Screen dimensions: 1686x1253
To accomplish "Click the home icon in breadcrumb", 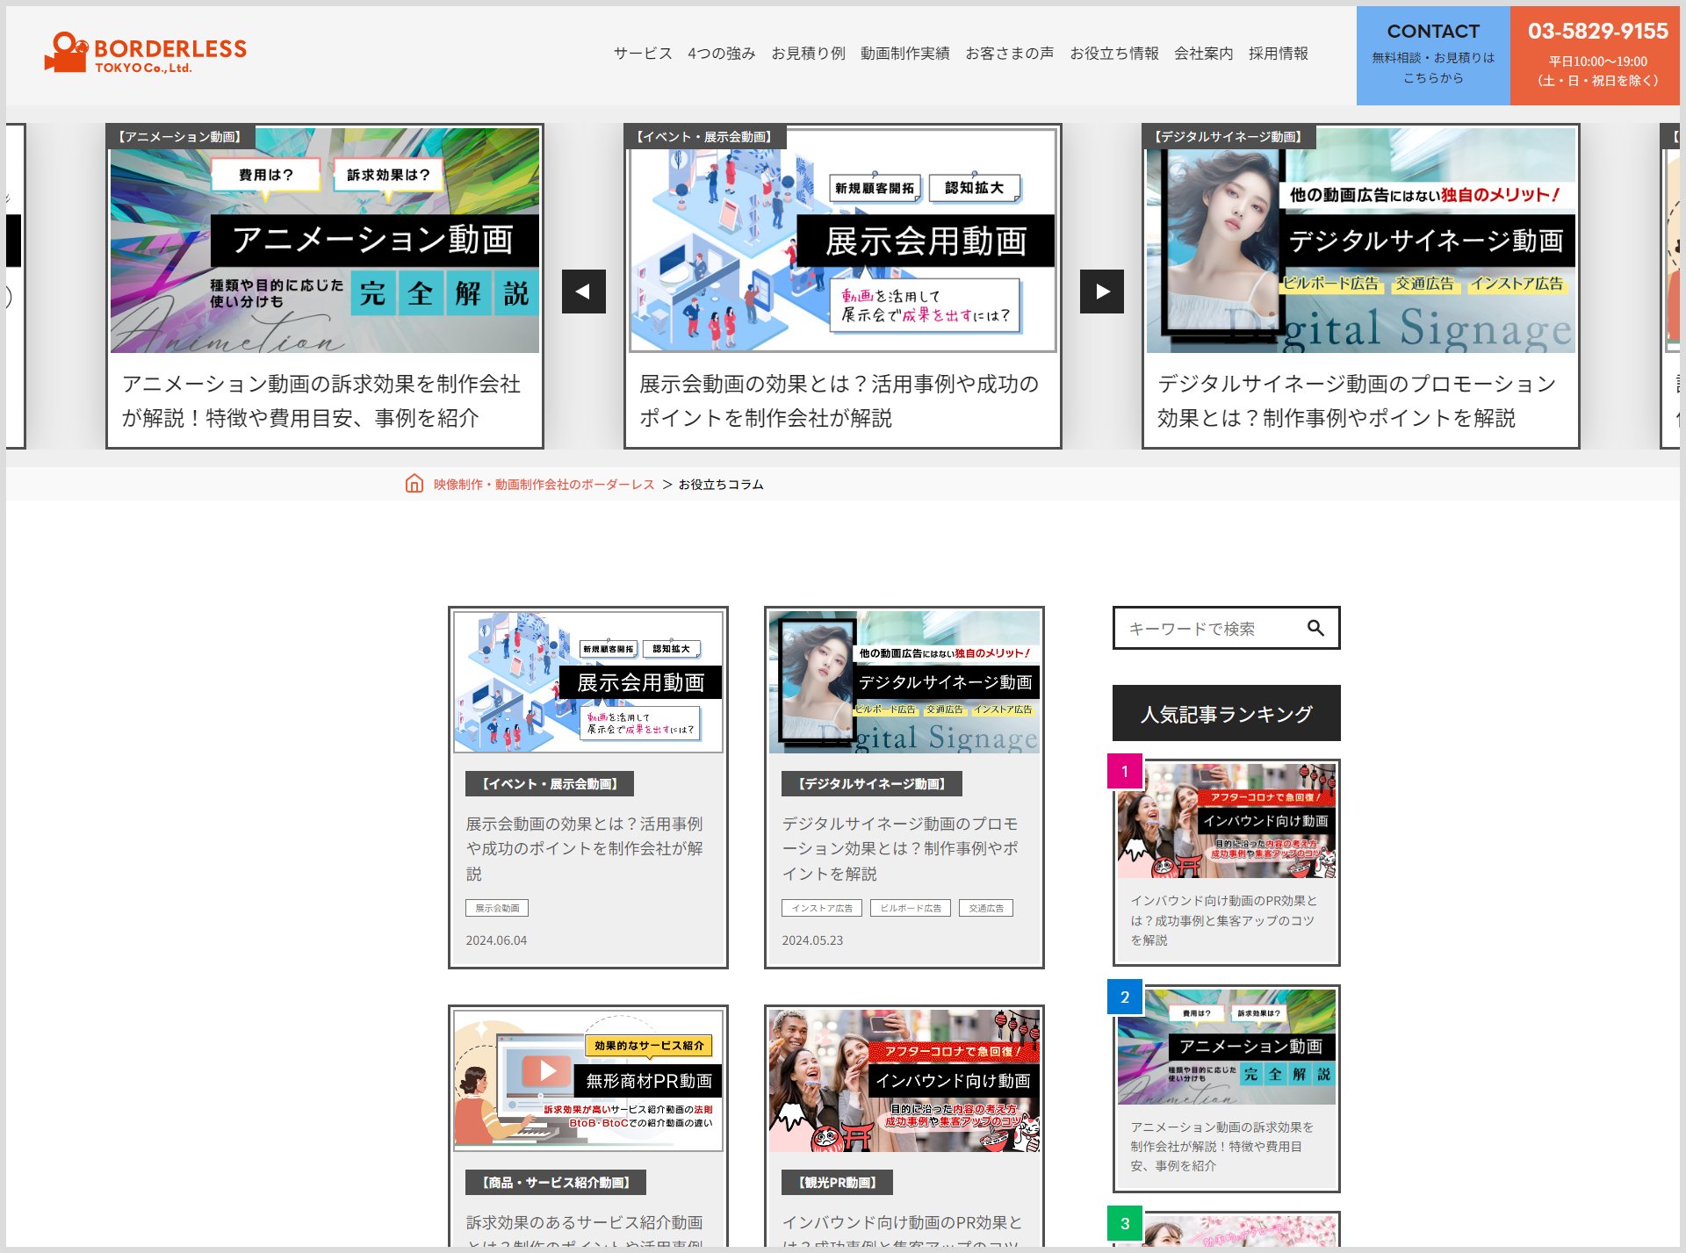I will (x=414, y=484).
